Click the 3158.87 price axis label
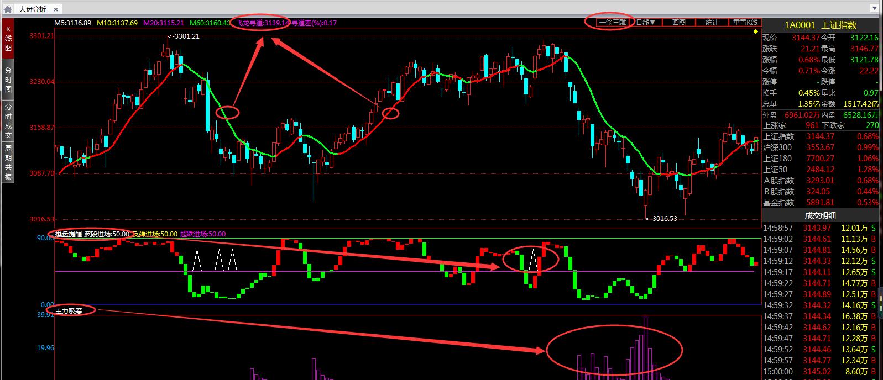 pyautogui.click(x=42, y=128)
